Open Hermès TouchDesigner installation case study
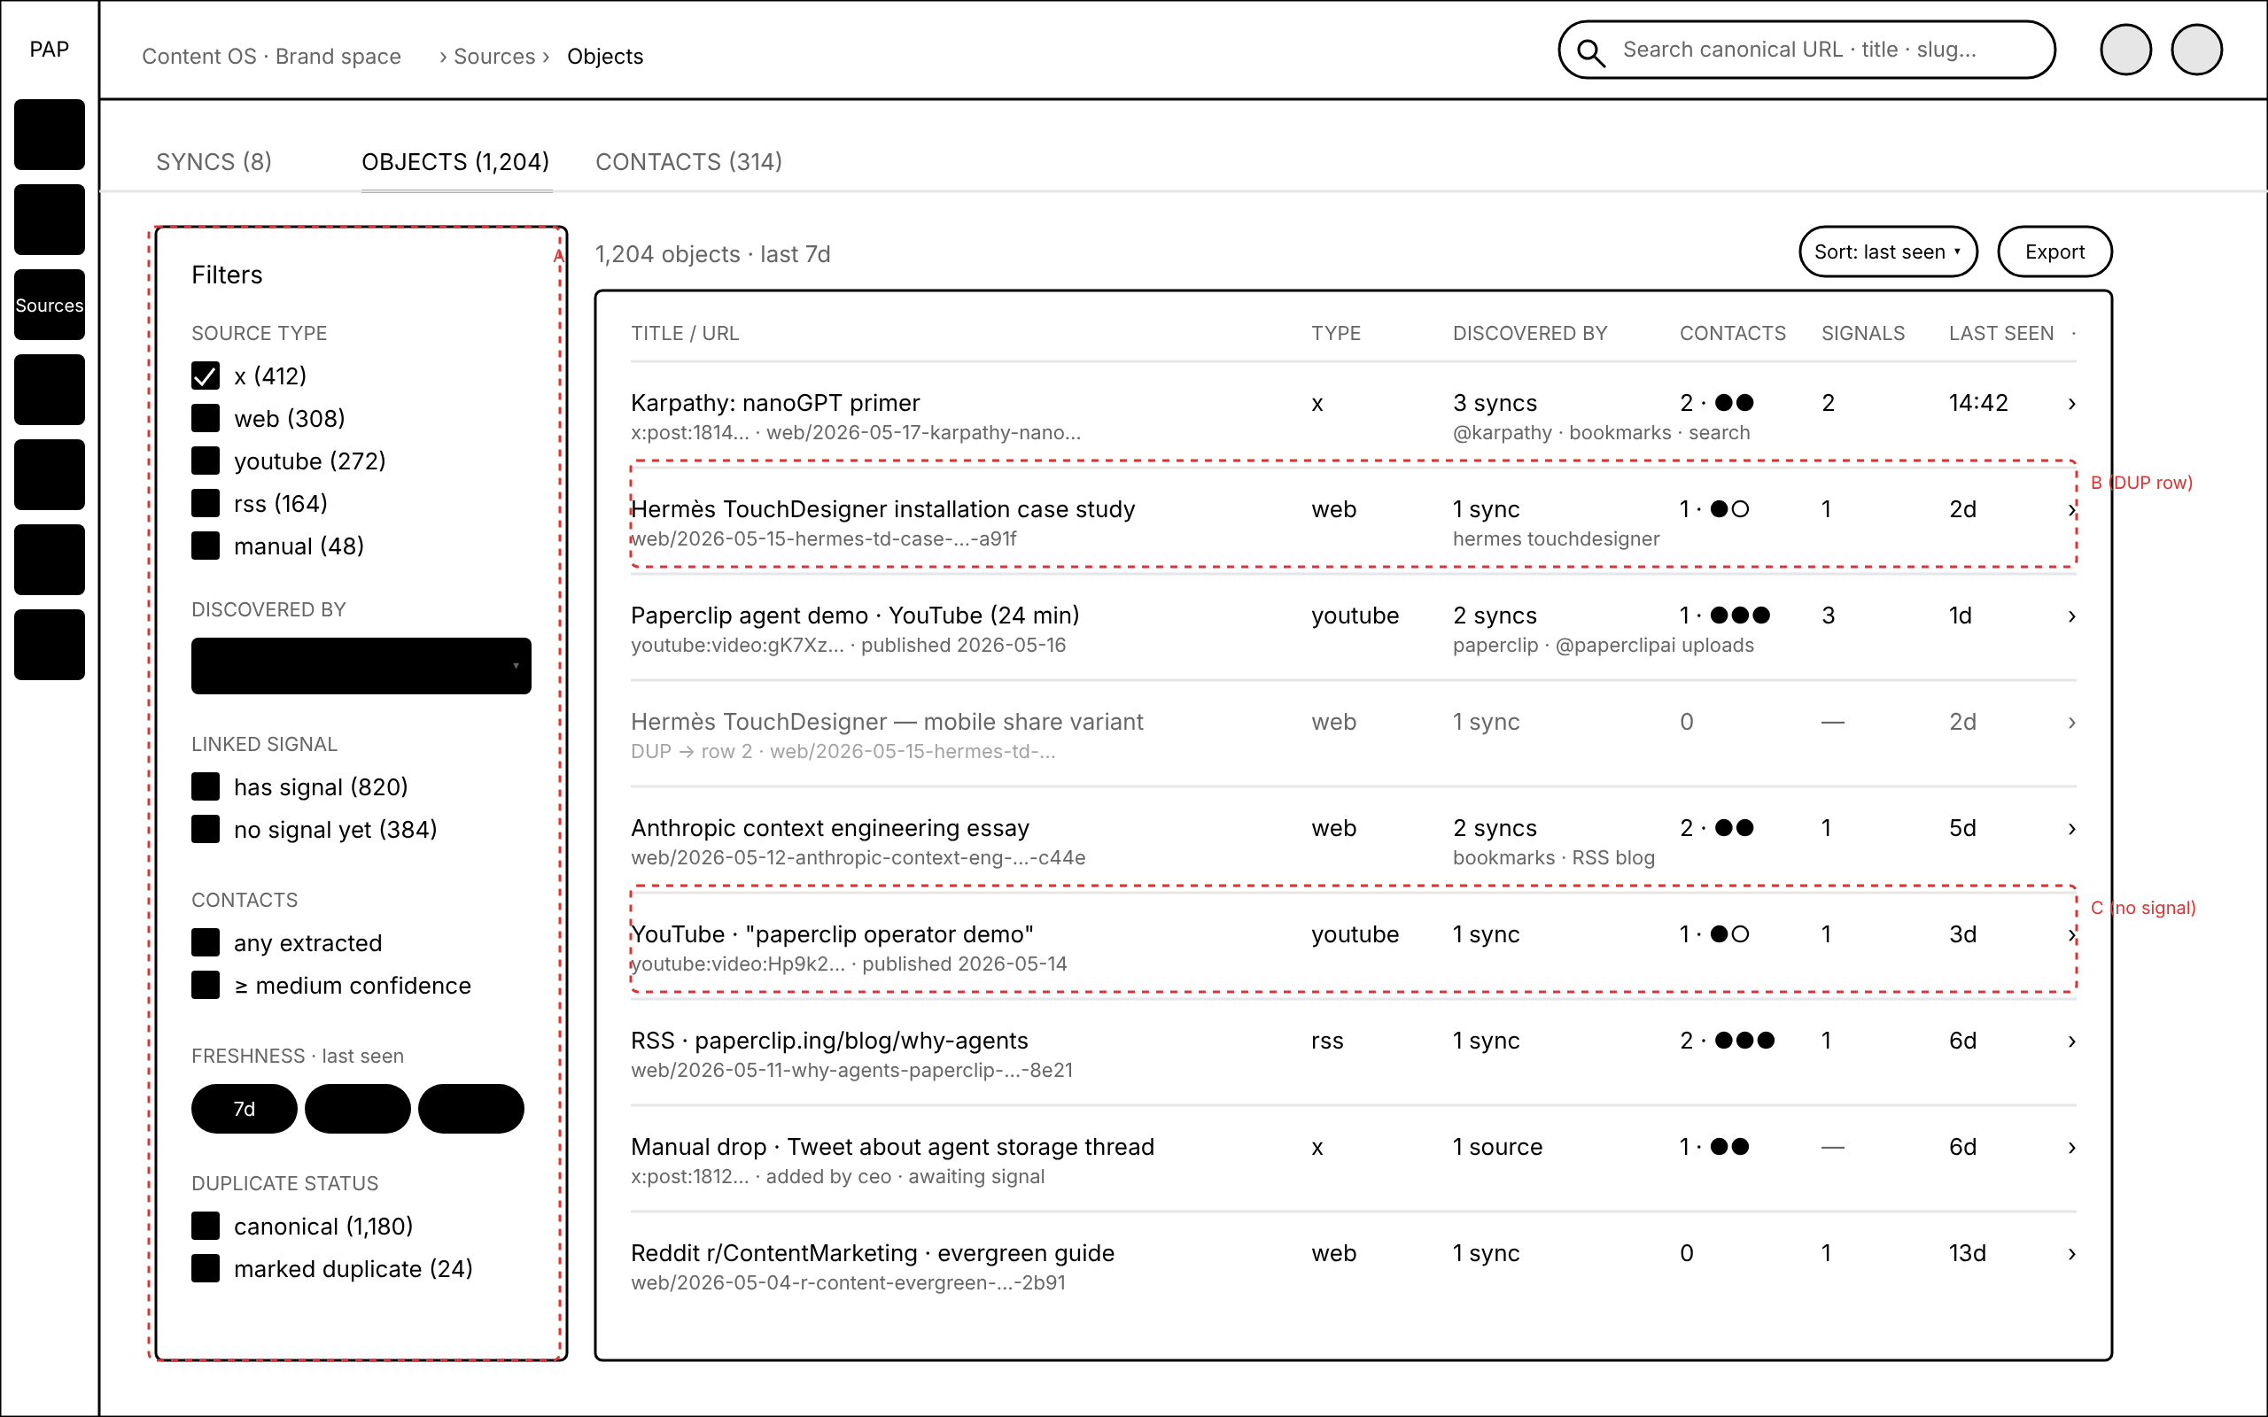 tap(882, 509)
